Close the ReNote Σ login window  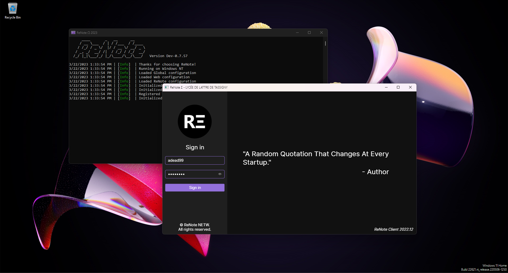pyautogui.click(x=410, y=87)
